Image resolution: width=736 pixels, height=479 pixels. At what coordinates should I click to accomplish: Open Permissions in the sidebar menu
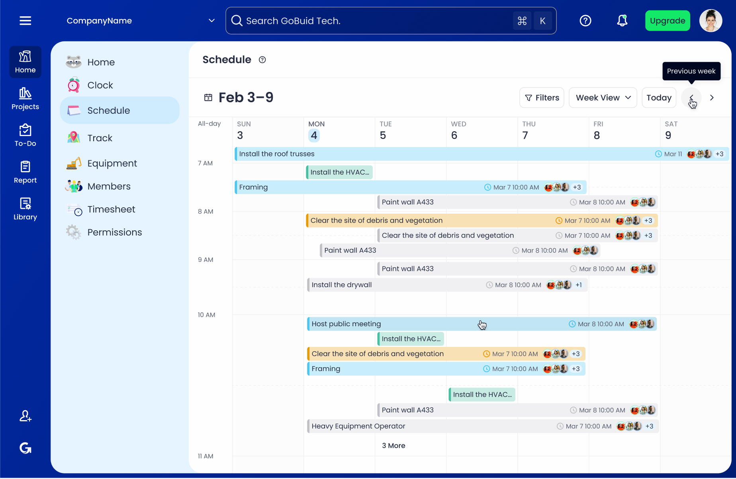114,232
